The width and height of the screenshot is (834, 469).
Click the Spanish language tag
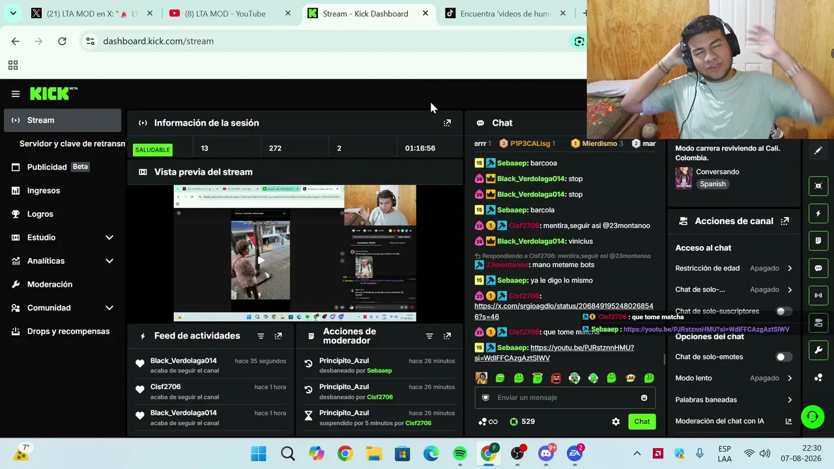[713, 184]
